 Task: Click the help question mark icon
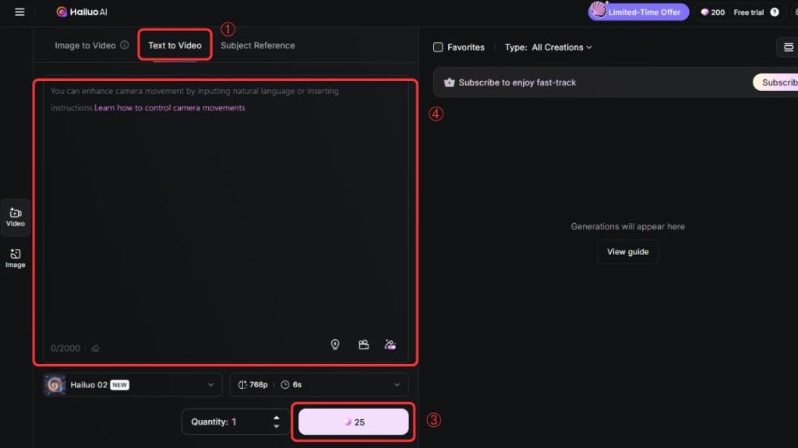(x=774, y=12)
